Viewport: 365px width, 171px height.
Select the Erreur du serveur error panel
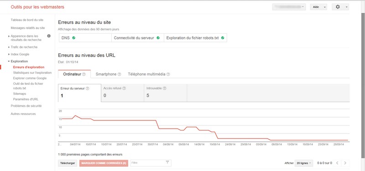(79, 93)
